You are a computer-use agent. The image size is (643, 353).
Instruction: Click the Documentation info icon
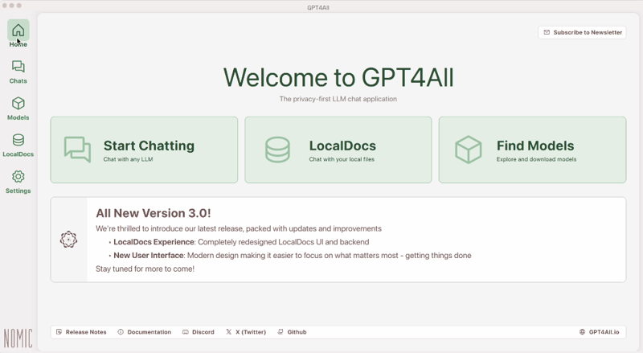[121, 332]
